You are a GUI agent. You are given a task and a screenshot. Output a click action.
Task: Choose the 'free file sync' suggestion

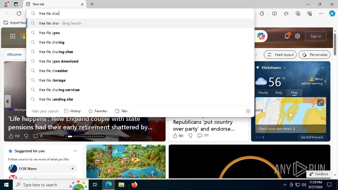(x=140, y=33)
